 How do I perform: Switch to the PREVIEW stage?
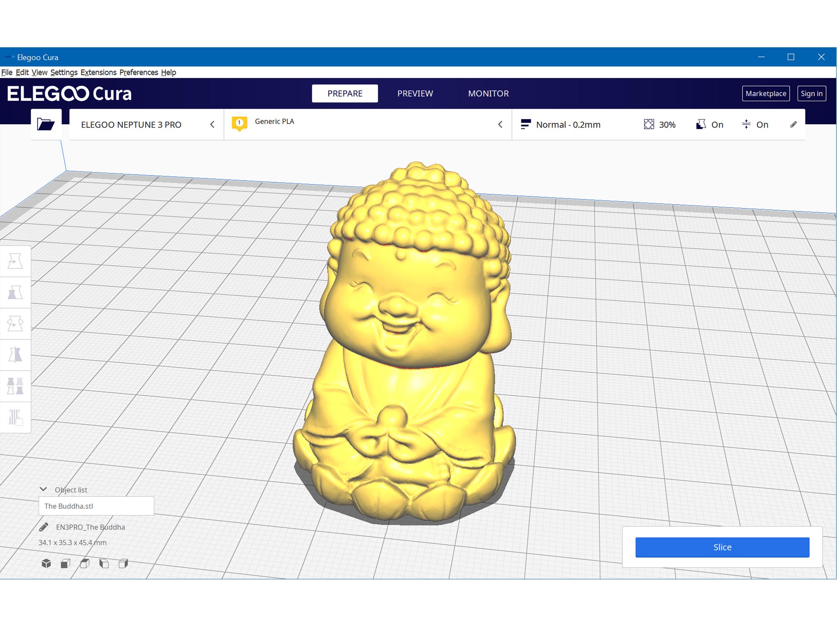coord(415,93)
